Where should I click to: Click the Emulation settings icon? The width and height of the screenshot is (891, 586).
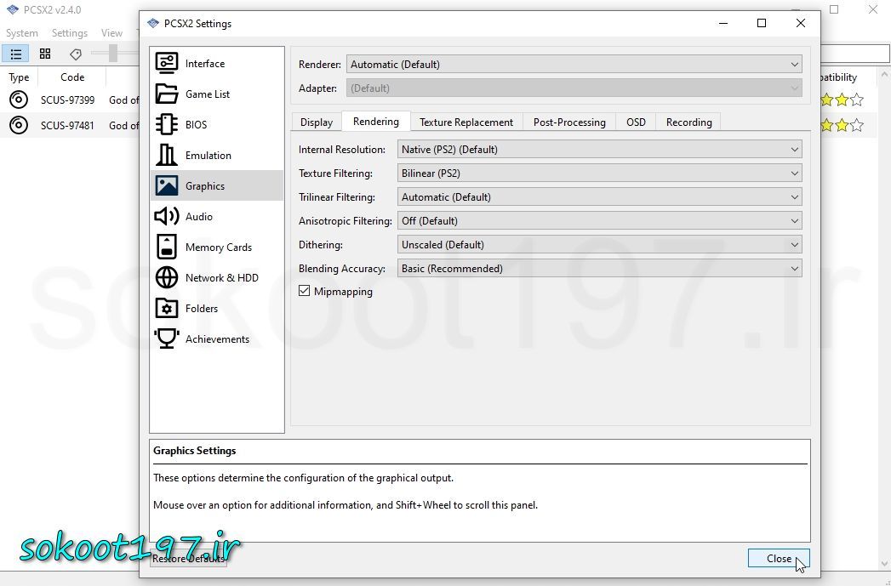click(167, 156)
